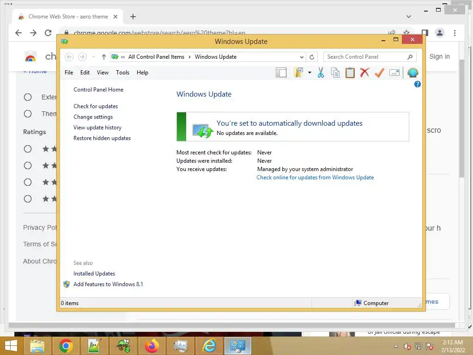473x355 pixels.
Task: Click the red X Delete icon
Action: [x=364, y=73]
